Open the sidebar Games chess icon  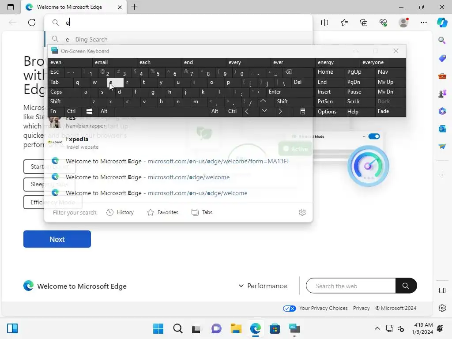(x=442, y=94)
